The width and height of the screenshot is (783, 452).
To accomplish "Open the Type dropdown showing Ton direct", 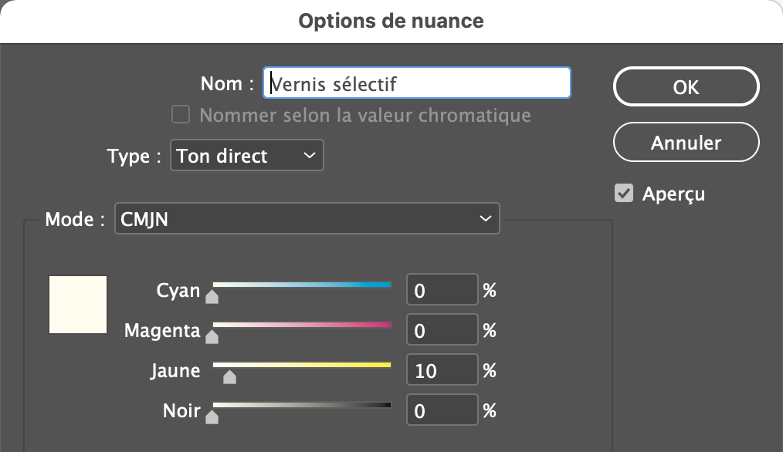I will 246,156.
